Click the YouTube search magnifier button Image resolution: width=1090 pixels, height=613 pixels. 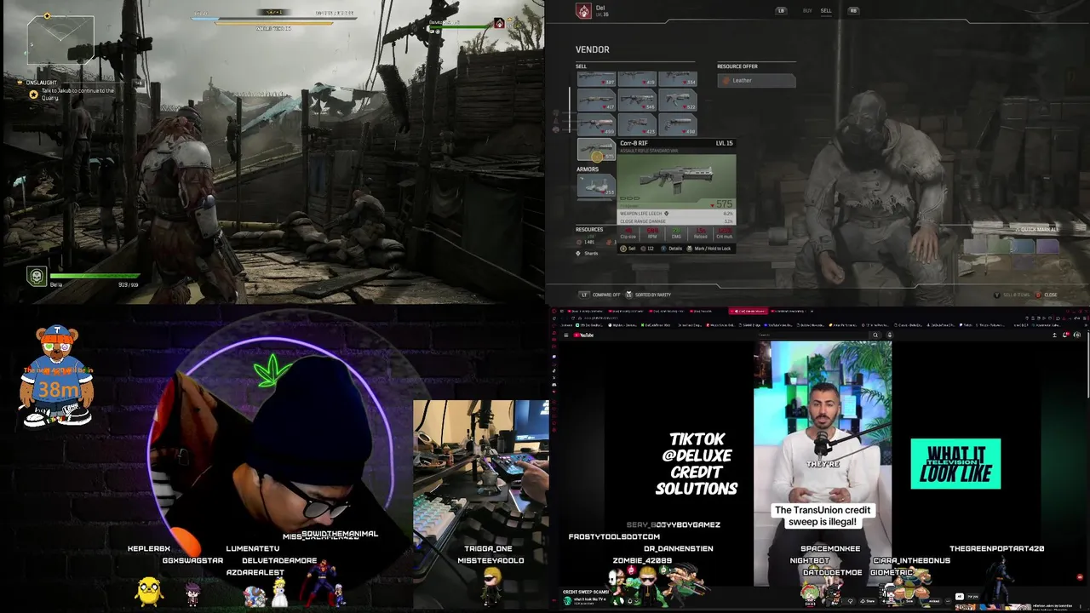[x=875, y=335]
